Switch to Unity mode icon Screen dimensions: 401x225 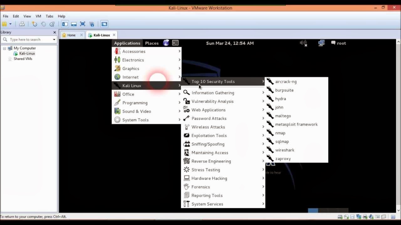[92, 24]
